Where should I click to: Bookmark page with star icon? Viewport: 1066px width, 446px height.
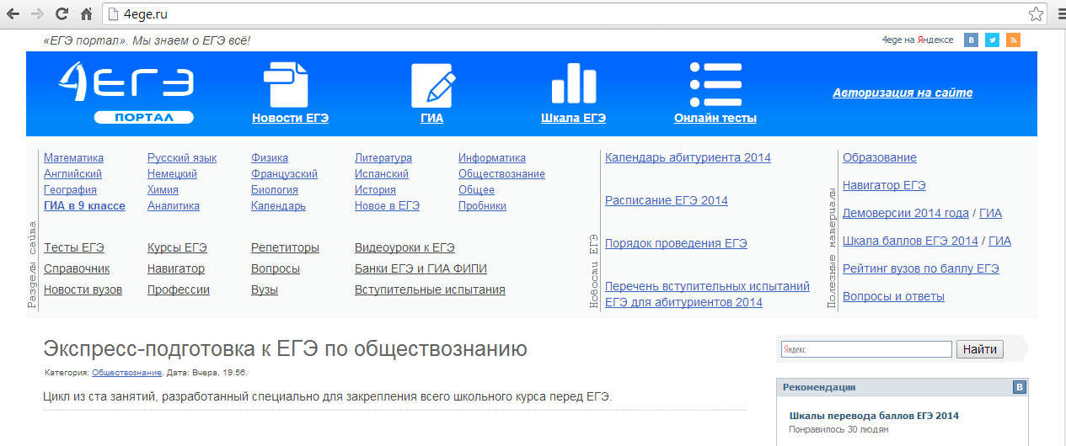tap(1036, 13)
